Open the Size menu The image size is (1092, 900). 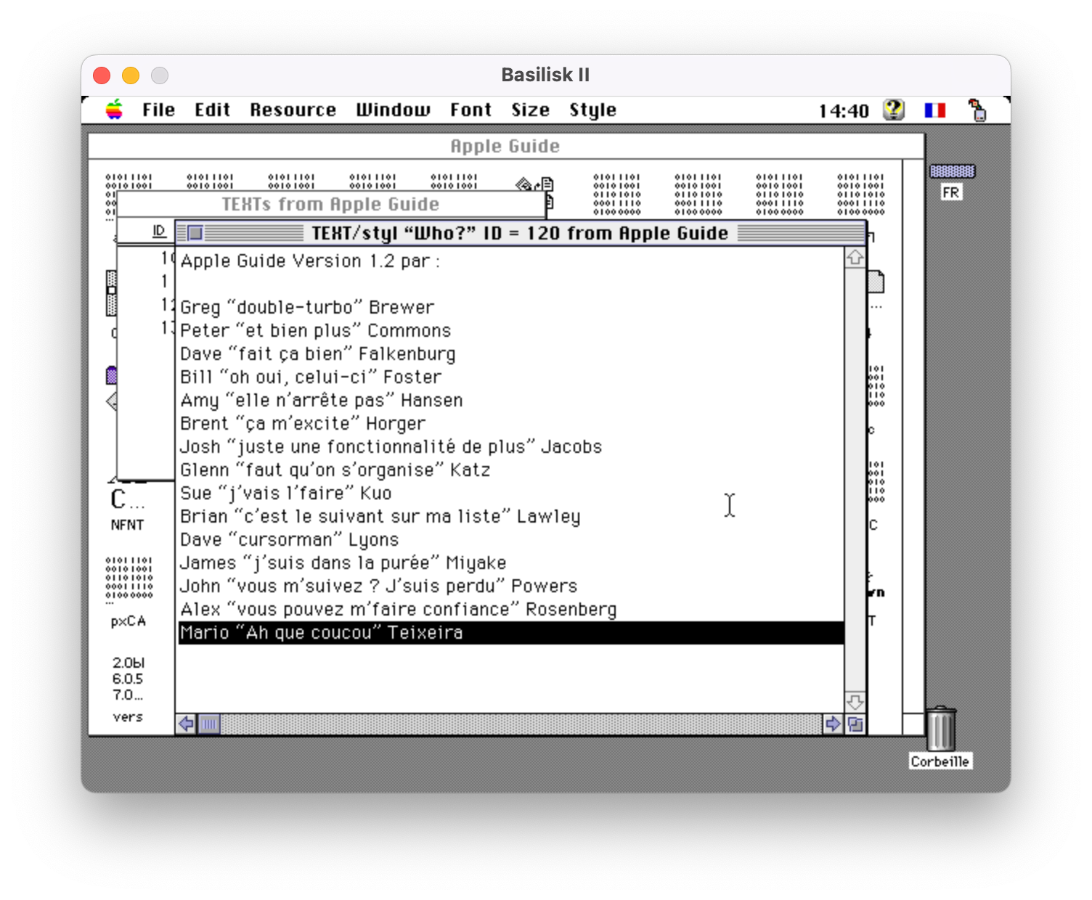[x=530, y=110]
